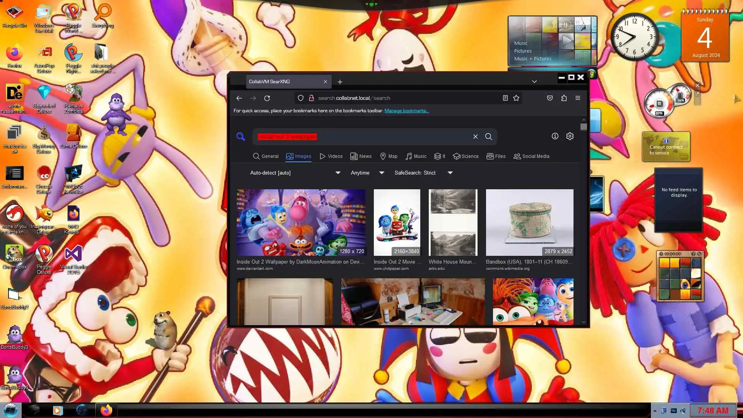
Task: Open the Anytime time range dropdown
Action: (367, 173)
